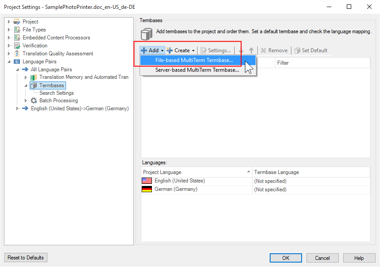
Task: Click the Verification tree icon
Action: (17, 46)
